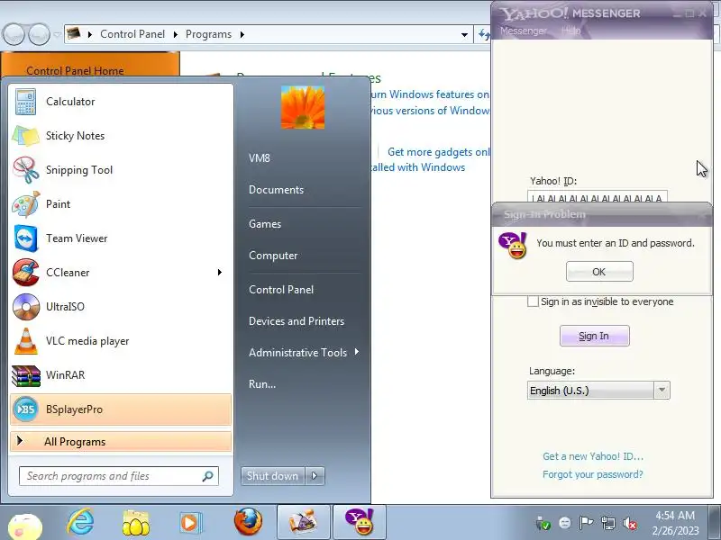This screenshot has height=540, width=721.
Task: Open Control Panel Home link
Action: coord(75,71)
